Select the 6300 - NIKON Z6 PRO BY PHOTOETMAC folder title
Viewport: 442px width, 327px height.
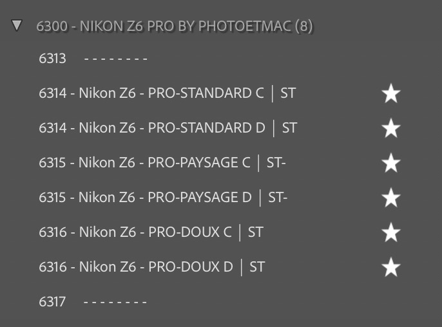(174, 26)
